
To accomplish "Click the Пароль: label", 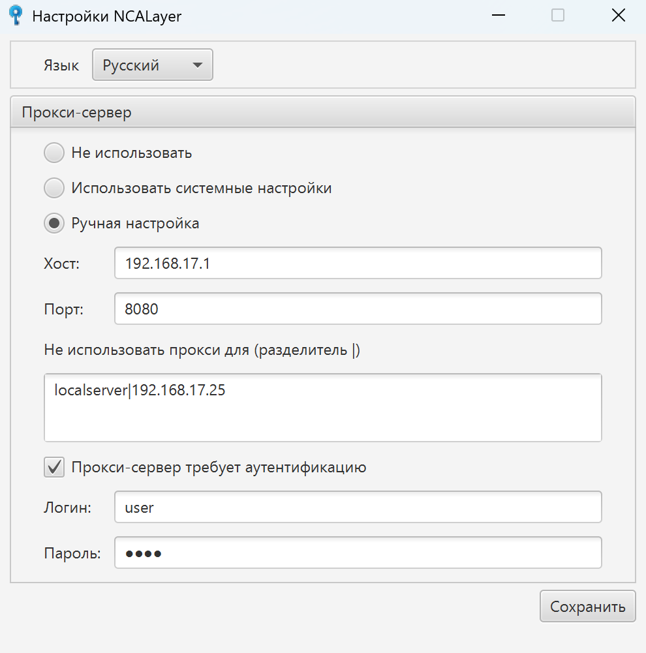I will coord(72,553).
